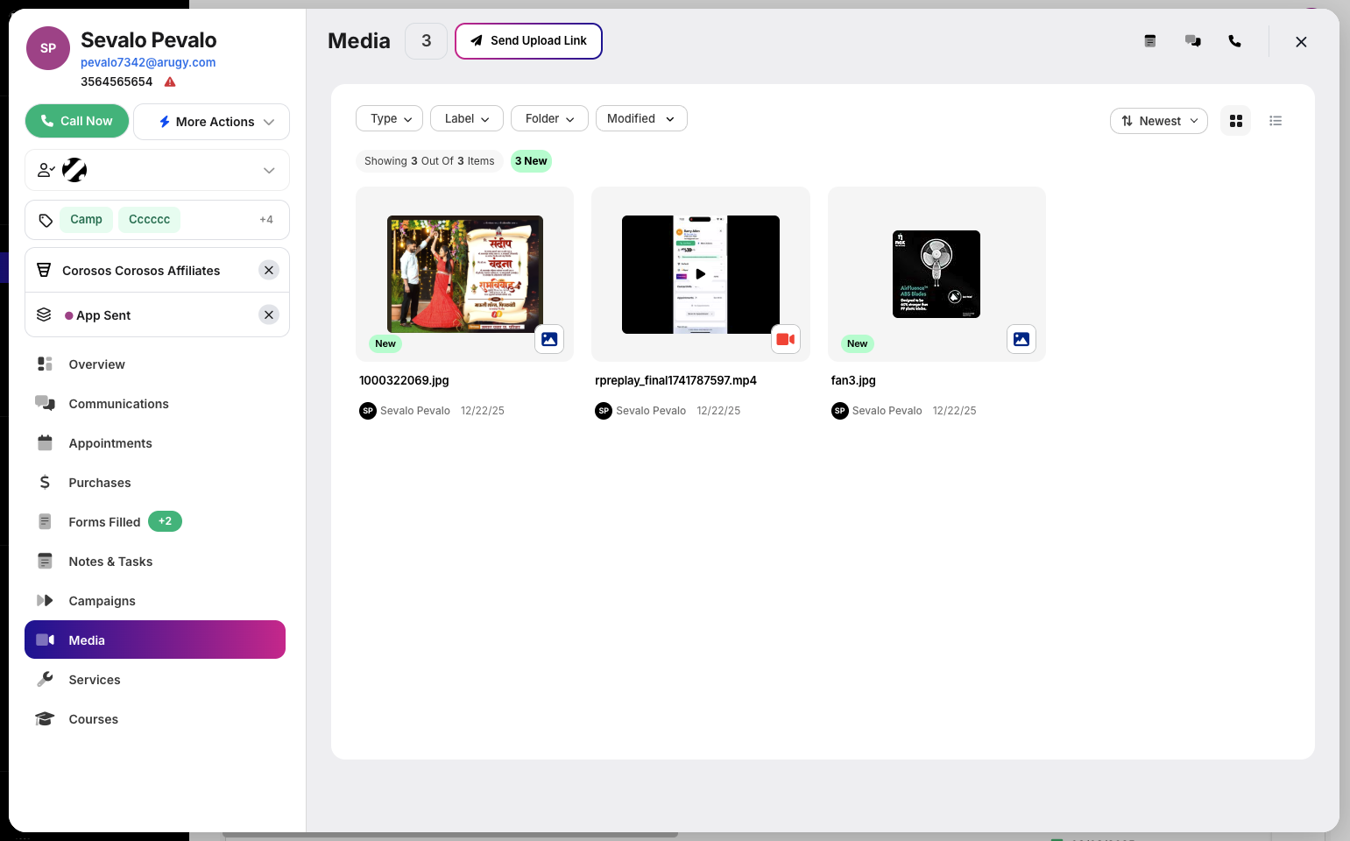Select the Media sidebar item
This screenshot has width=1350, height=841.
point(155,640)
